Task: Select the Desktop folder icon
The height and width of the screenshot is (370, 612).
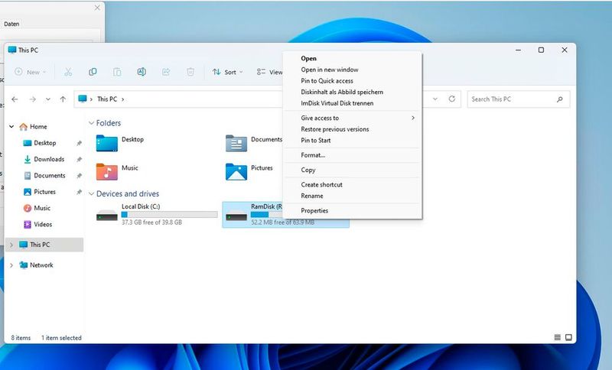Action: pyautogui.click(x=107, y=143)
